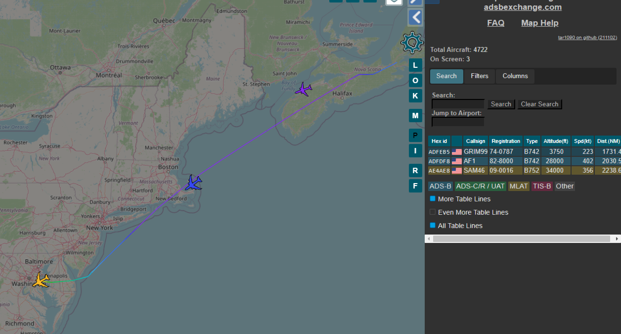The height and width of the screenshot is (334, 621).
Task: Focus the Search text field
Action: point(458,104)
